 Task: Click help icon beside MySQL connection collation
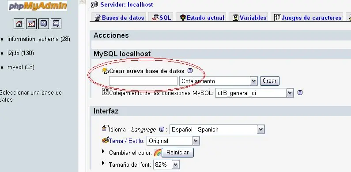click(300, 92)
